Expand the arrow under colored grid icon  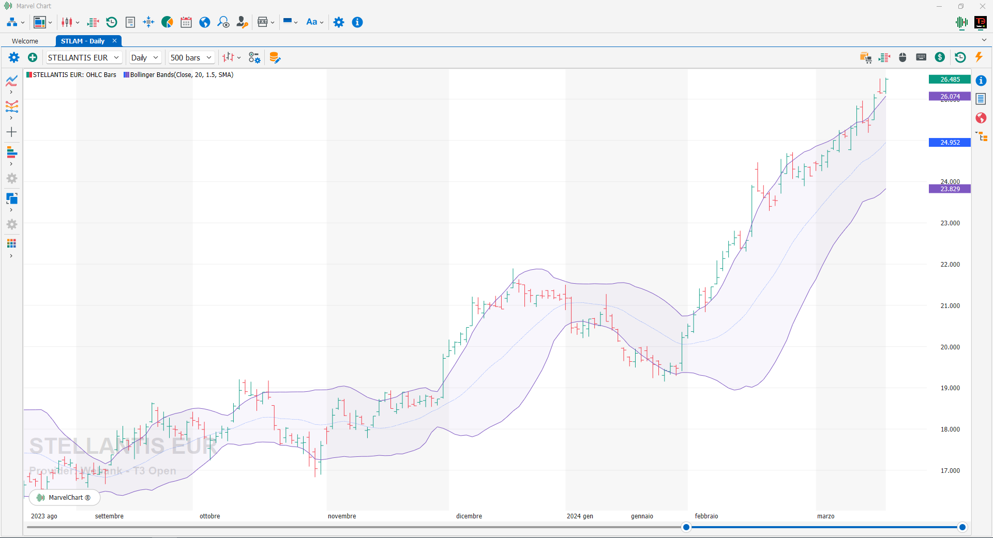click(11, 256)
